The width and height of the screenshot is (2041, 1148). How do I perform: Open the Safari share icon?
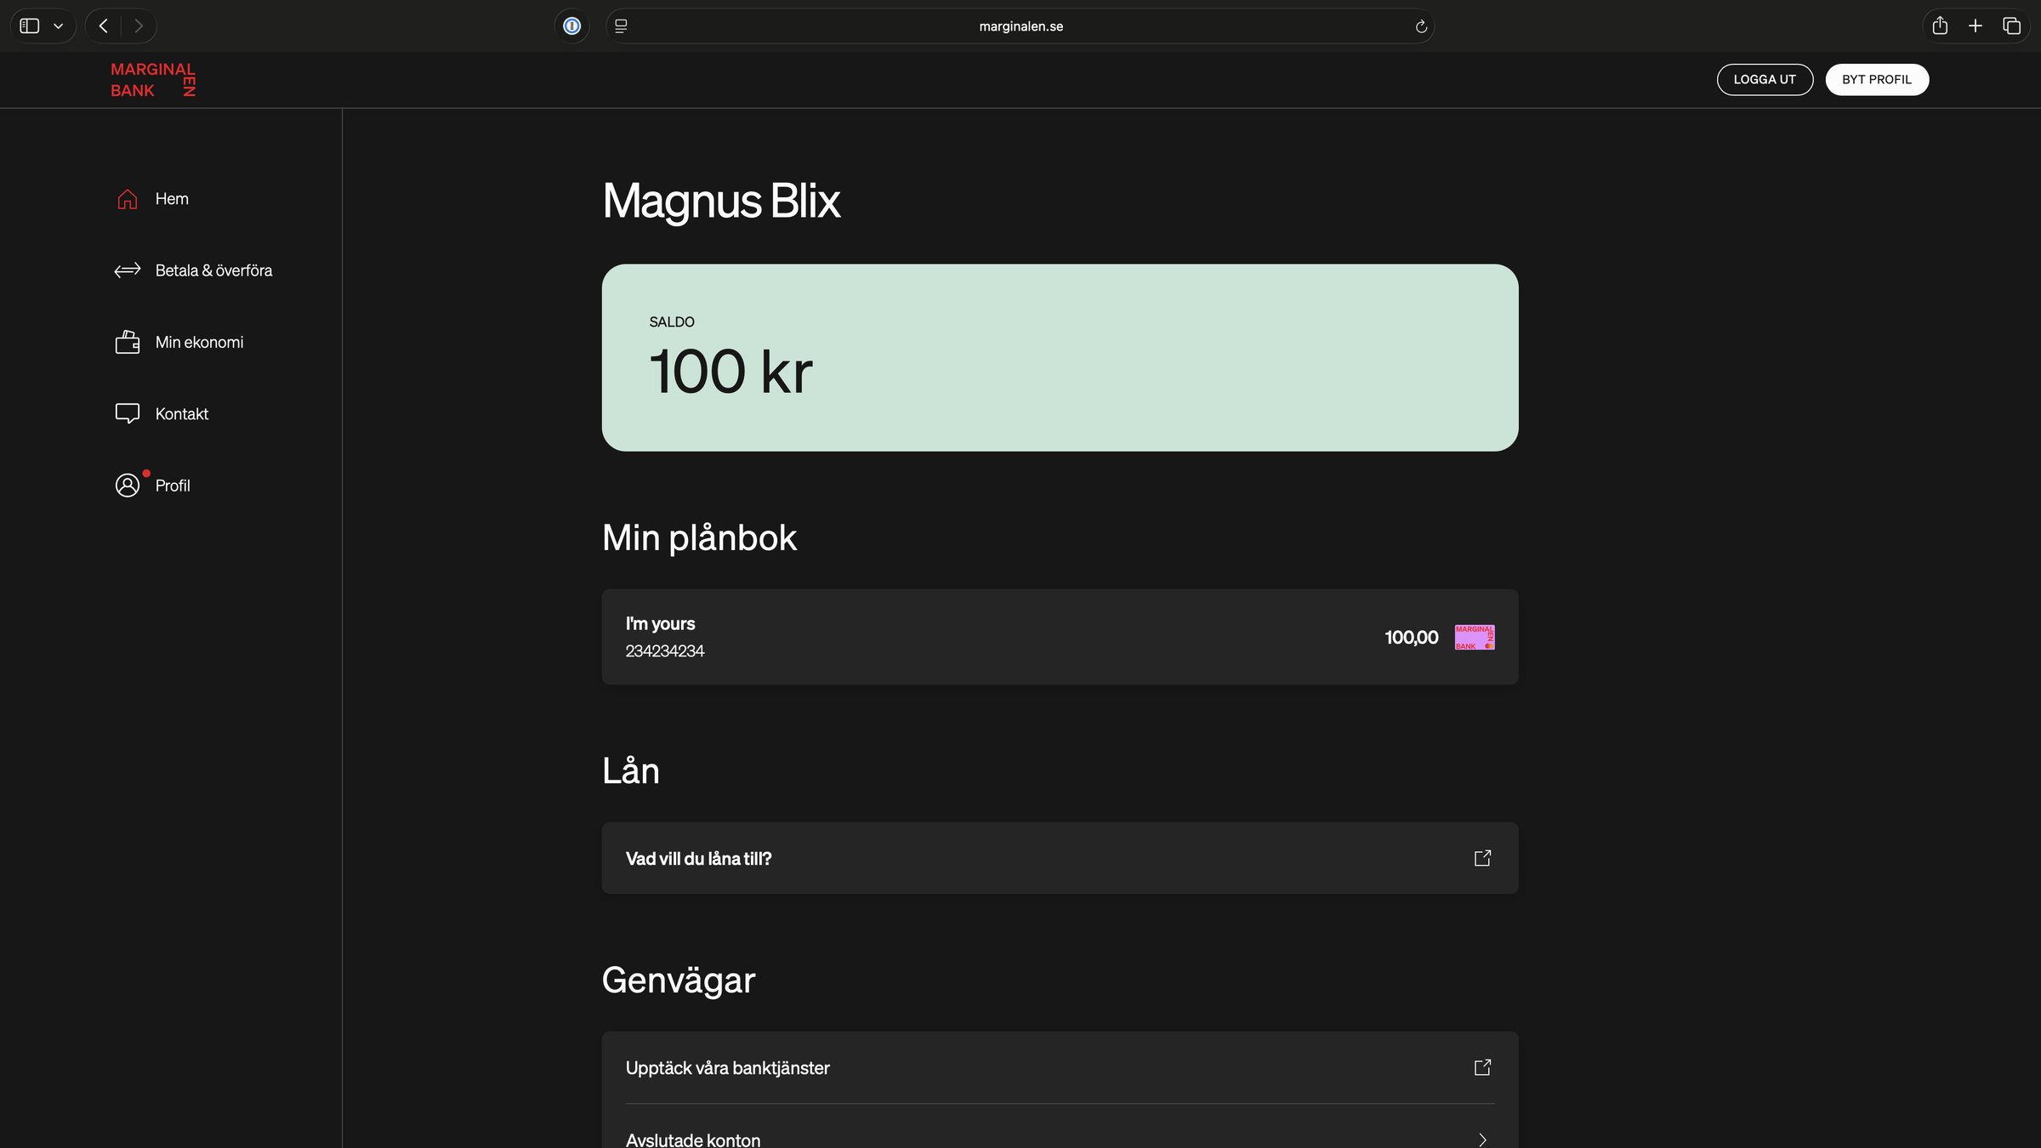pyautogui.click(x=1940, y=26)
